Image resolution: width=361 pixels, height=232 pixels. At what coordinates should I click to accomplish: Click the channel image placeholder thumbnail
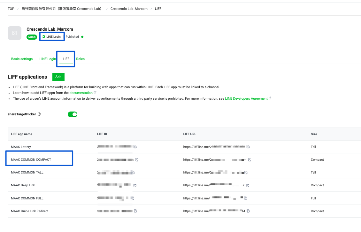click(14, 33)
